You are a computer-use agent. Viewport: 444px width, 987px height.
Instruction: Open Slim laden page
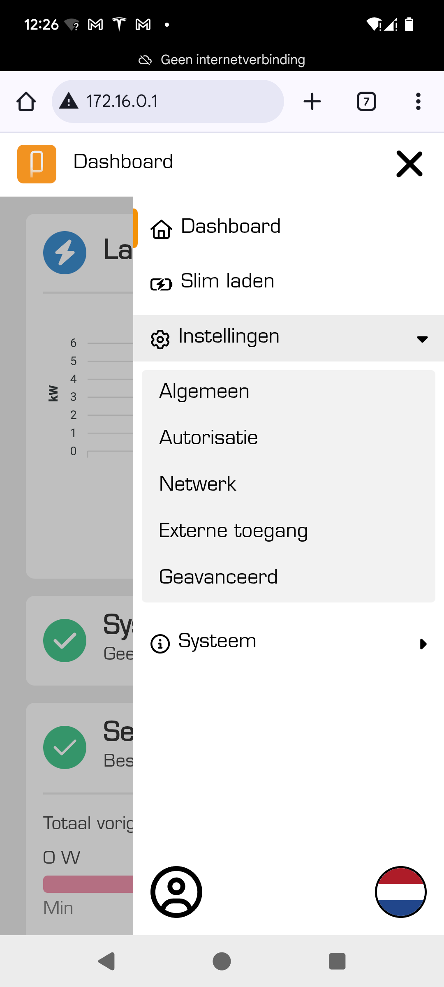click(x=227, y=282)
